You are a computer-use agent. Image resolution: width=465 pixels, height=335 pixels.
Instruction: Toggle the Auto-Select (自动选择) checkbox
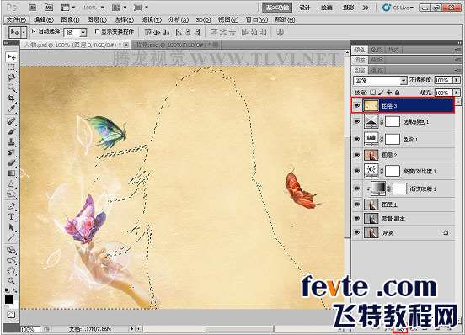[x=34, y=30]
